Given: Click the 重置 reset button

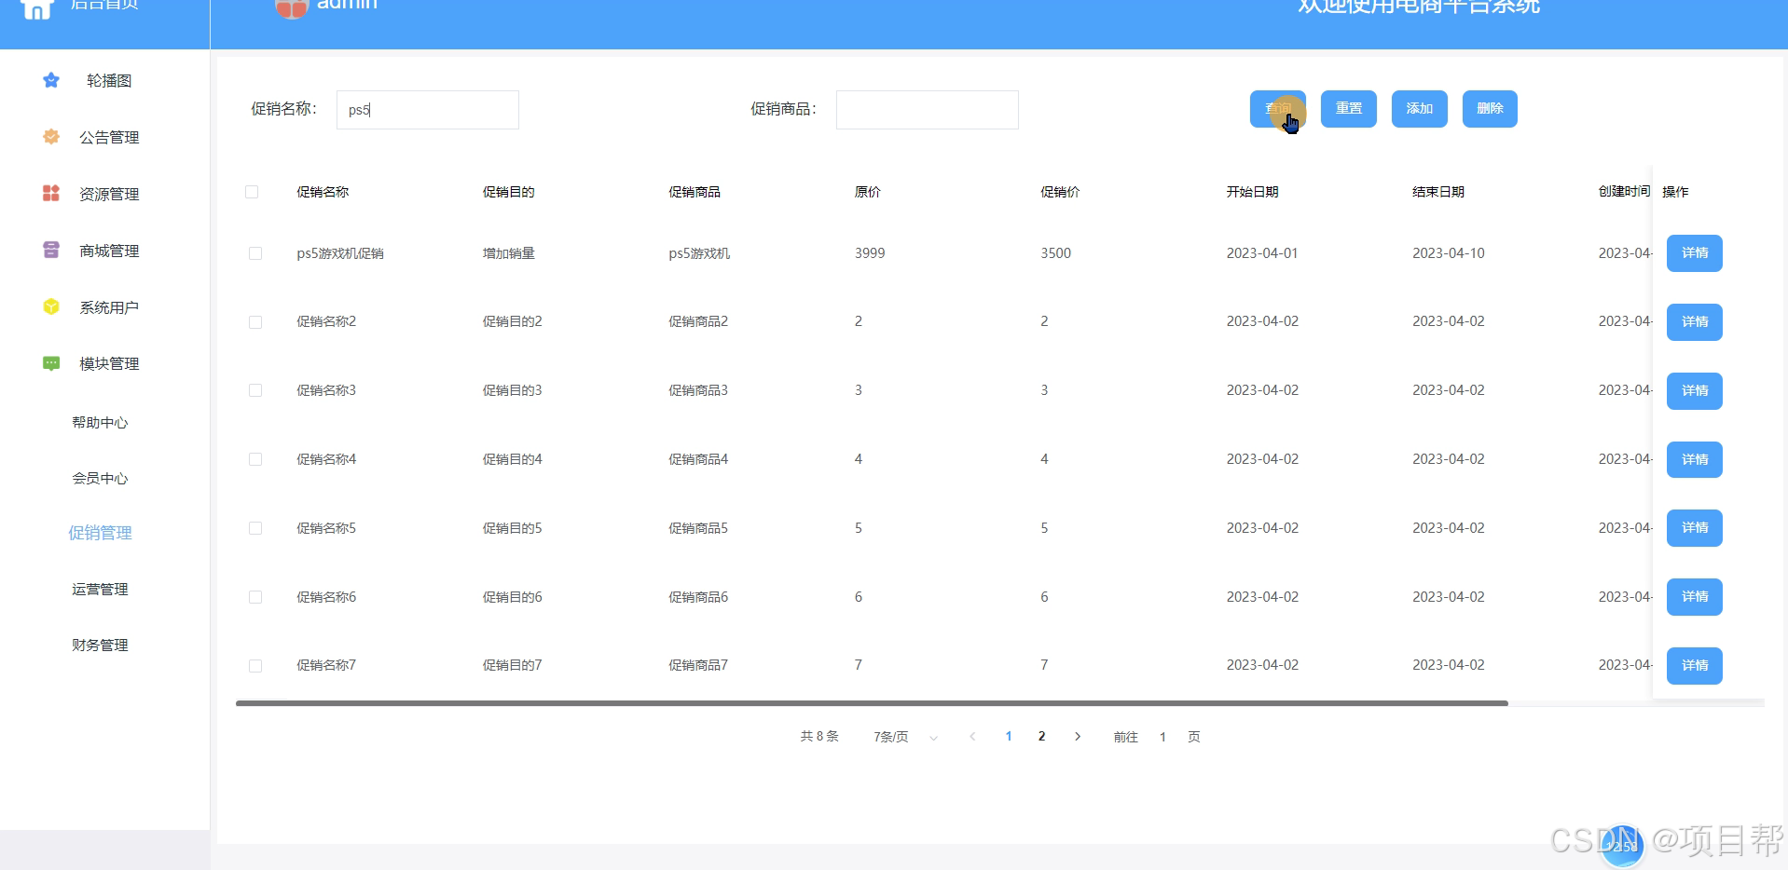Looking at the screenshot, I should pyautogui.click(x=1349, y=109).
